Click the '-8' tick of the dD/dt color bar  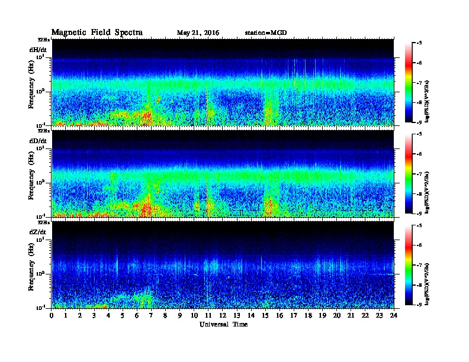coord(419,194)
